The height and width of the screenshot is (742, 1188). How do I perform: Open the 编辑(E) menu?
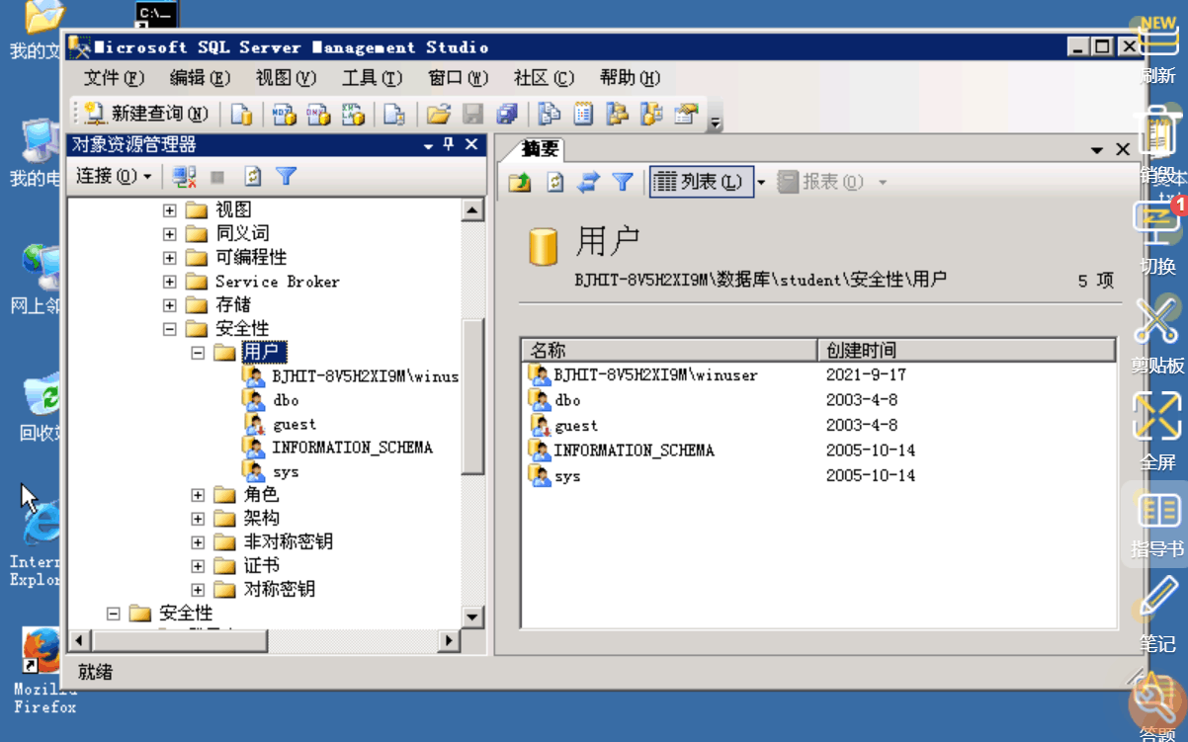point(200,78)
